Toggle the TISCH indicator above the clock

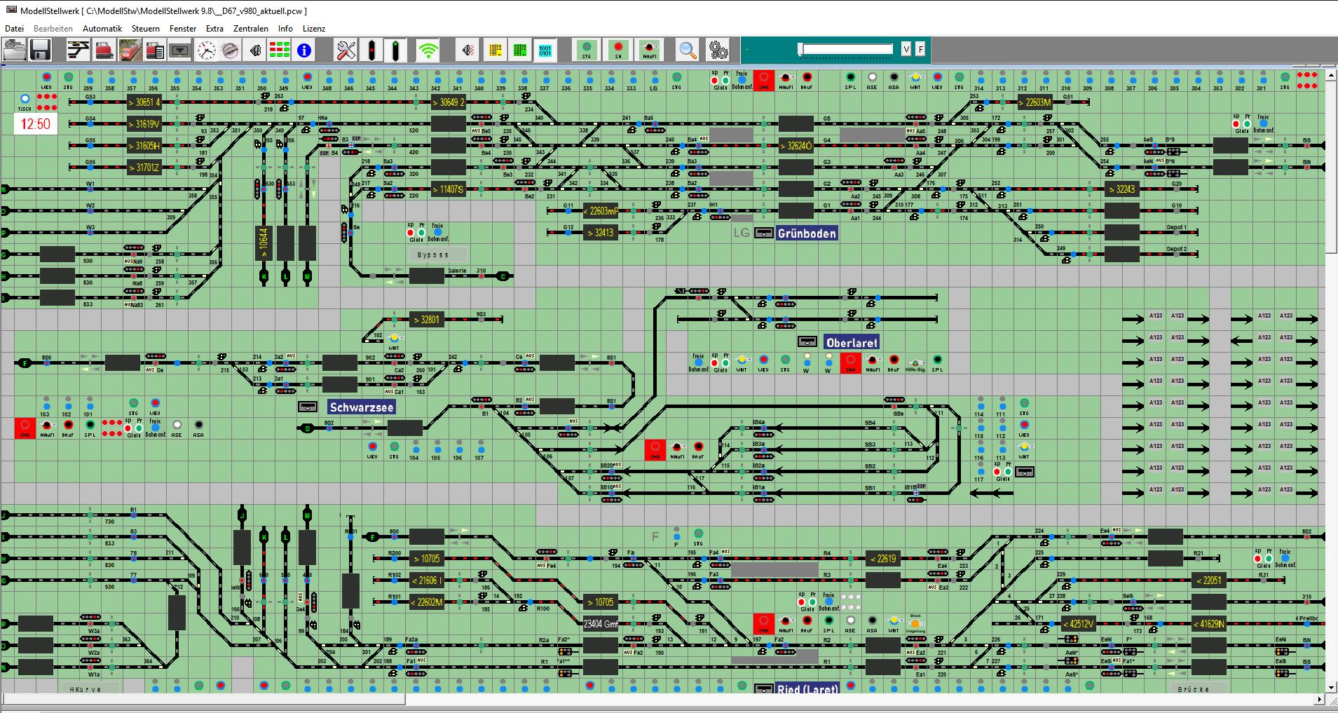(25, 99)
